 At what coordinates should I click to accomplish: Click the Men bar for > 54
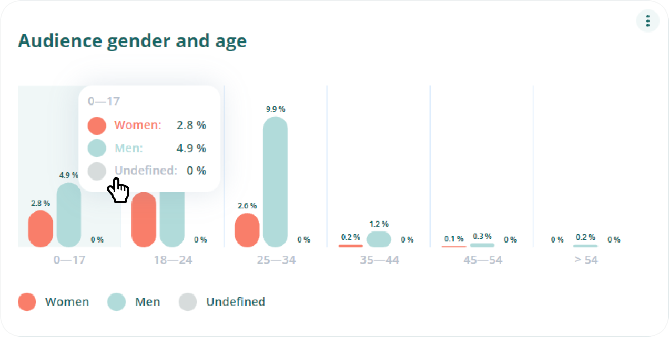(x=585, y=246)
